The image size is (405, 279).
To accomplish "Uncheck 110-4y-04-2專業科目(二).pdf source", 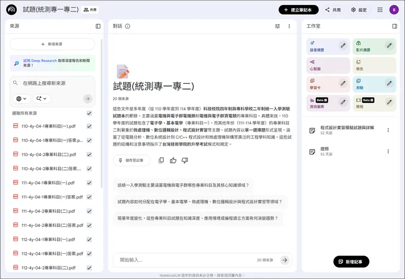I will tap(89, 155).
